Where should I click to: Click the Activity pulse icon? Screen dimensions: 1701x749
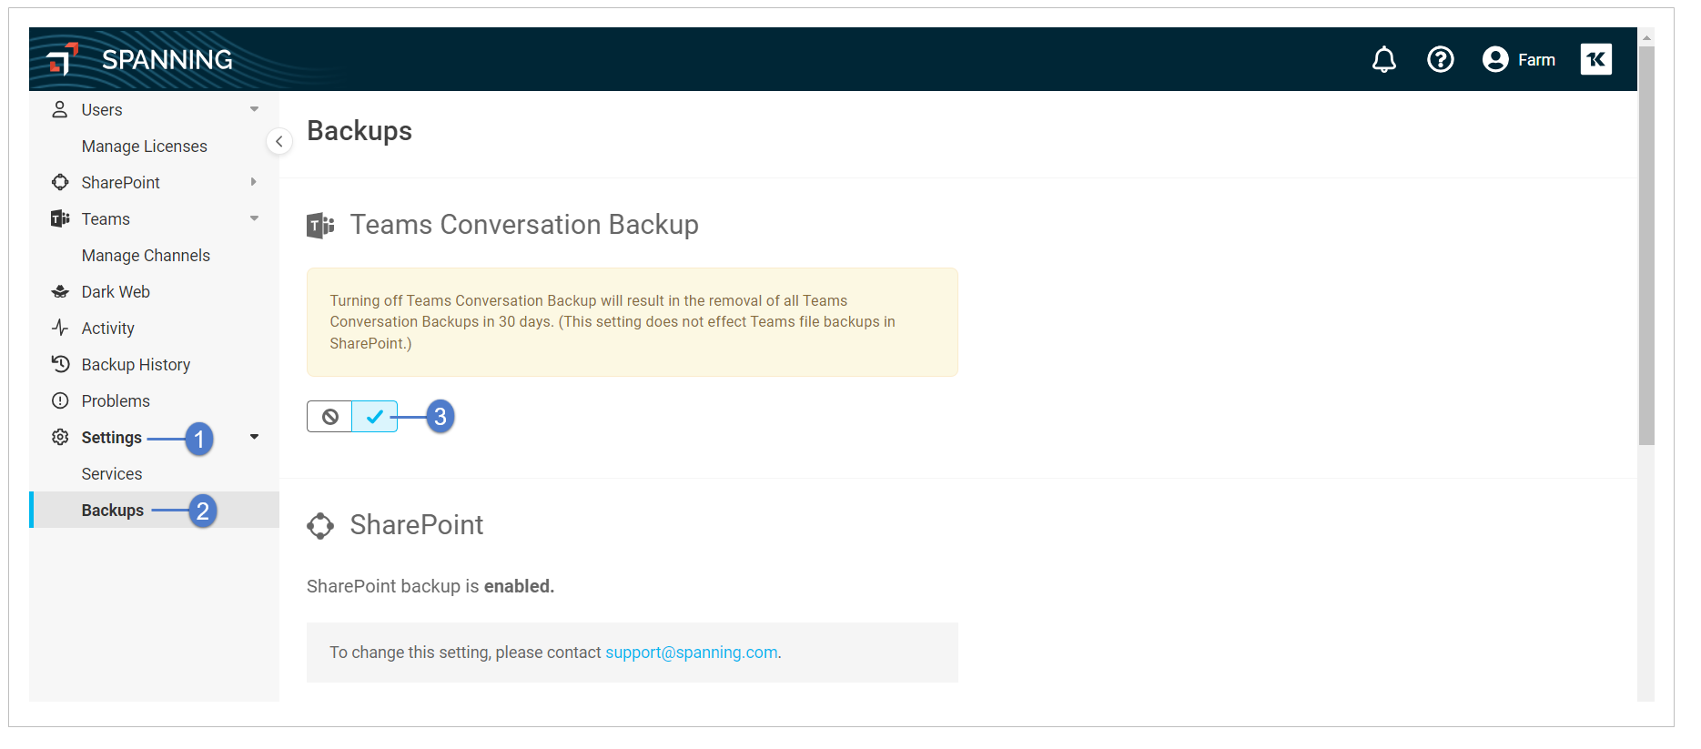click(60, 328)
